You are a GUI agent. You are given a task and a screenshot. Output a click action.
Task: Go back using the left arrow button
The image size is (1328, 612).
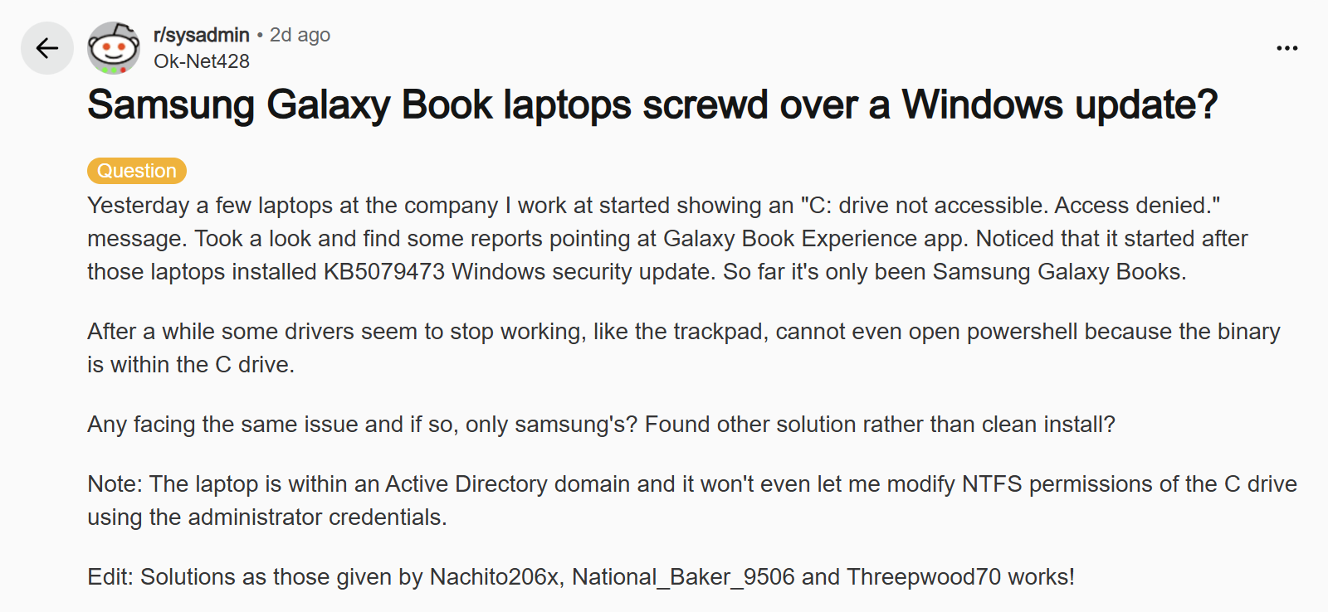coord(47,48)
